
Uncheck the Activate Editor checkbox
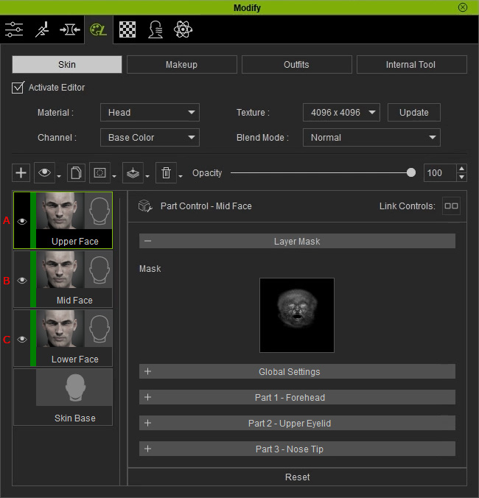(x=18, y=88)
